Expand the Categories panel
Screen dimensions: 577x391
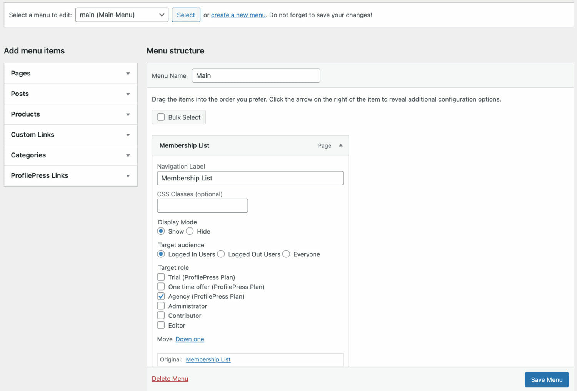pos(71,155)
